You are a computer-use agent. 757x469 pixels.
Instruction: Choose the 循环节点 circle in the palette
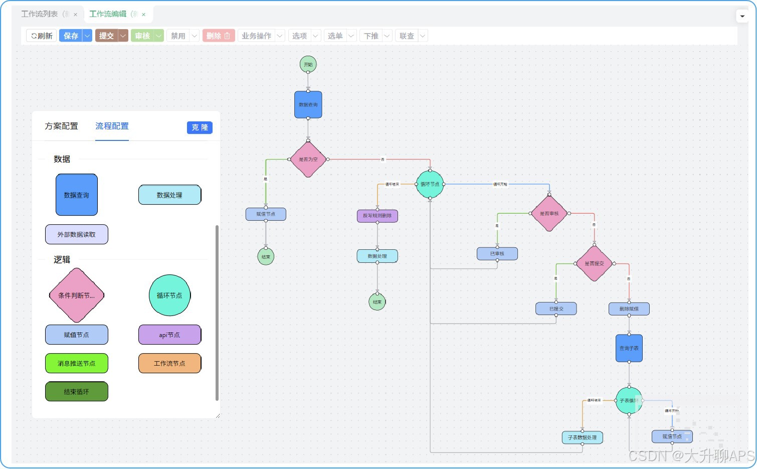(x=169, y=295)
